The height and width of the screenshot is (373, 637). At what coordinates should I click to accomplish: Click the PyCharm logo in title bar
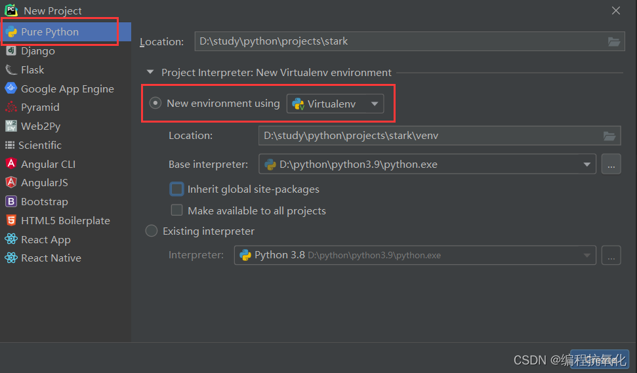coord(11,10)
